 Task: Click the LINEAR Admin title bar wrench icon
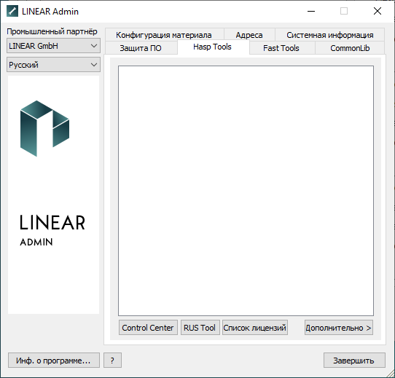(12, 12)
